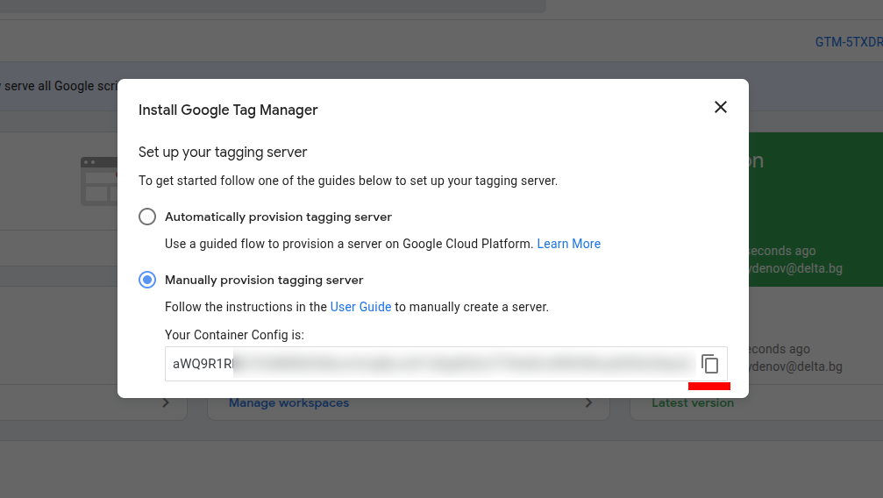Click the 'Automatically provision tagging server' label
This screenshot has height=498, width=883.
tap(278, 217)
